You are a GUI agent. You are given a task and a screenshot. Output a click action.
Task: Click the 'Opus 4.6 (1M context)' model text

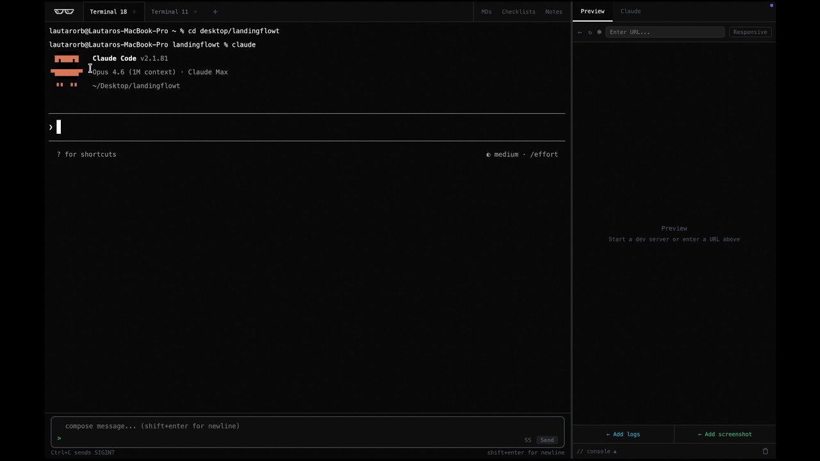pos(134,72)
